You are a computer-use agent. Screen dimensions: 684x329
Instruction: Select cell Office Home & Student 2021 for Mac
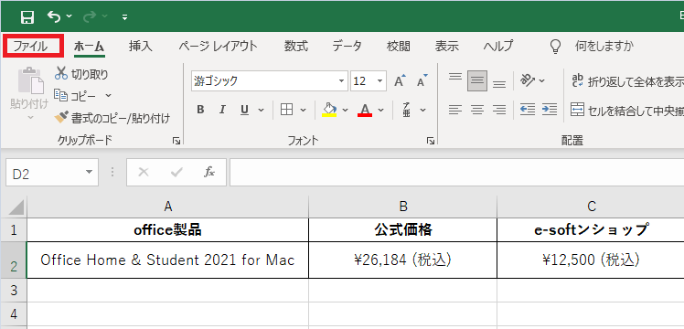pyautogui.click(x=168, y=260)
